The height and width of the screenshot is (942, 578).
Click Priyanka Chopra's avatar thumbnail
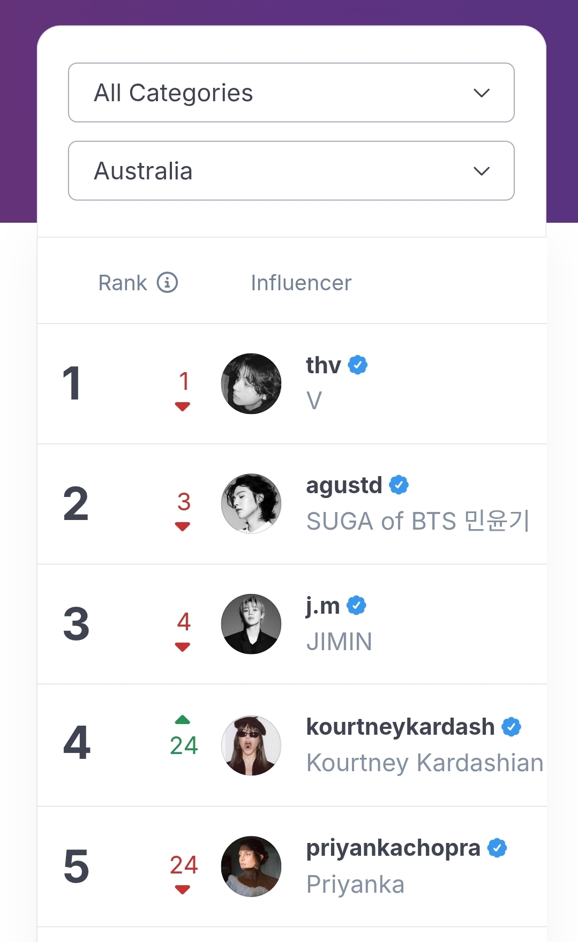(x=251, y=866)
